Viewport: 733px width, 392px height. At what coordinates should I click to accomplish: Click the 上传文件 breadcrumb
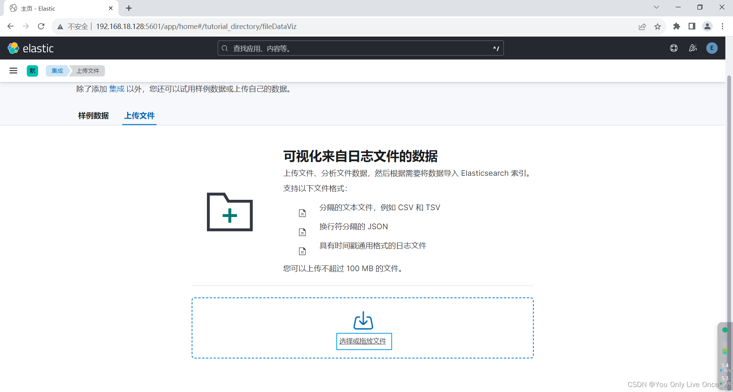coord(88,71)
